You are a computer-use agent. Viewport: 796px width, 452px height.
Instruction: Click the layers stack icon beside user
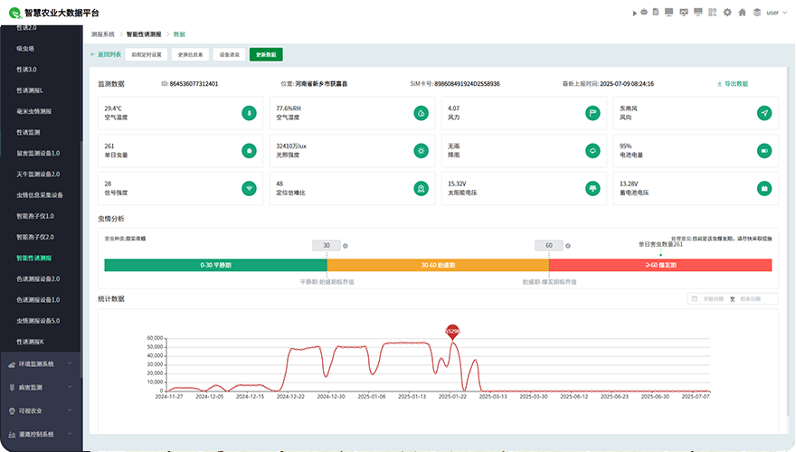click(756, 13)
